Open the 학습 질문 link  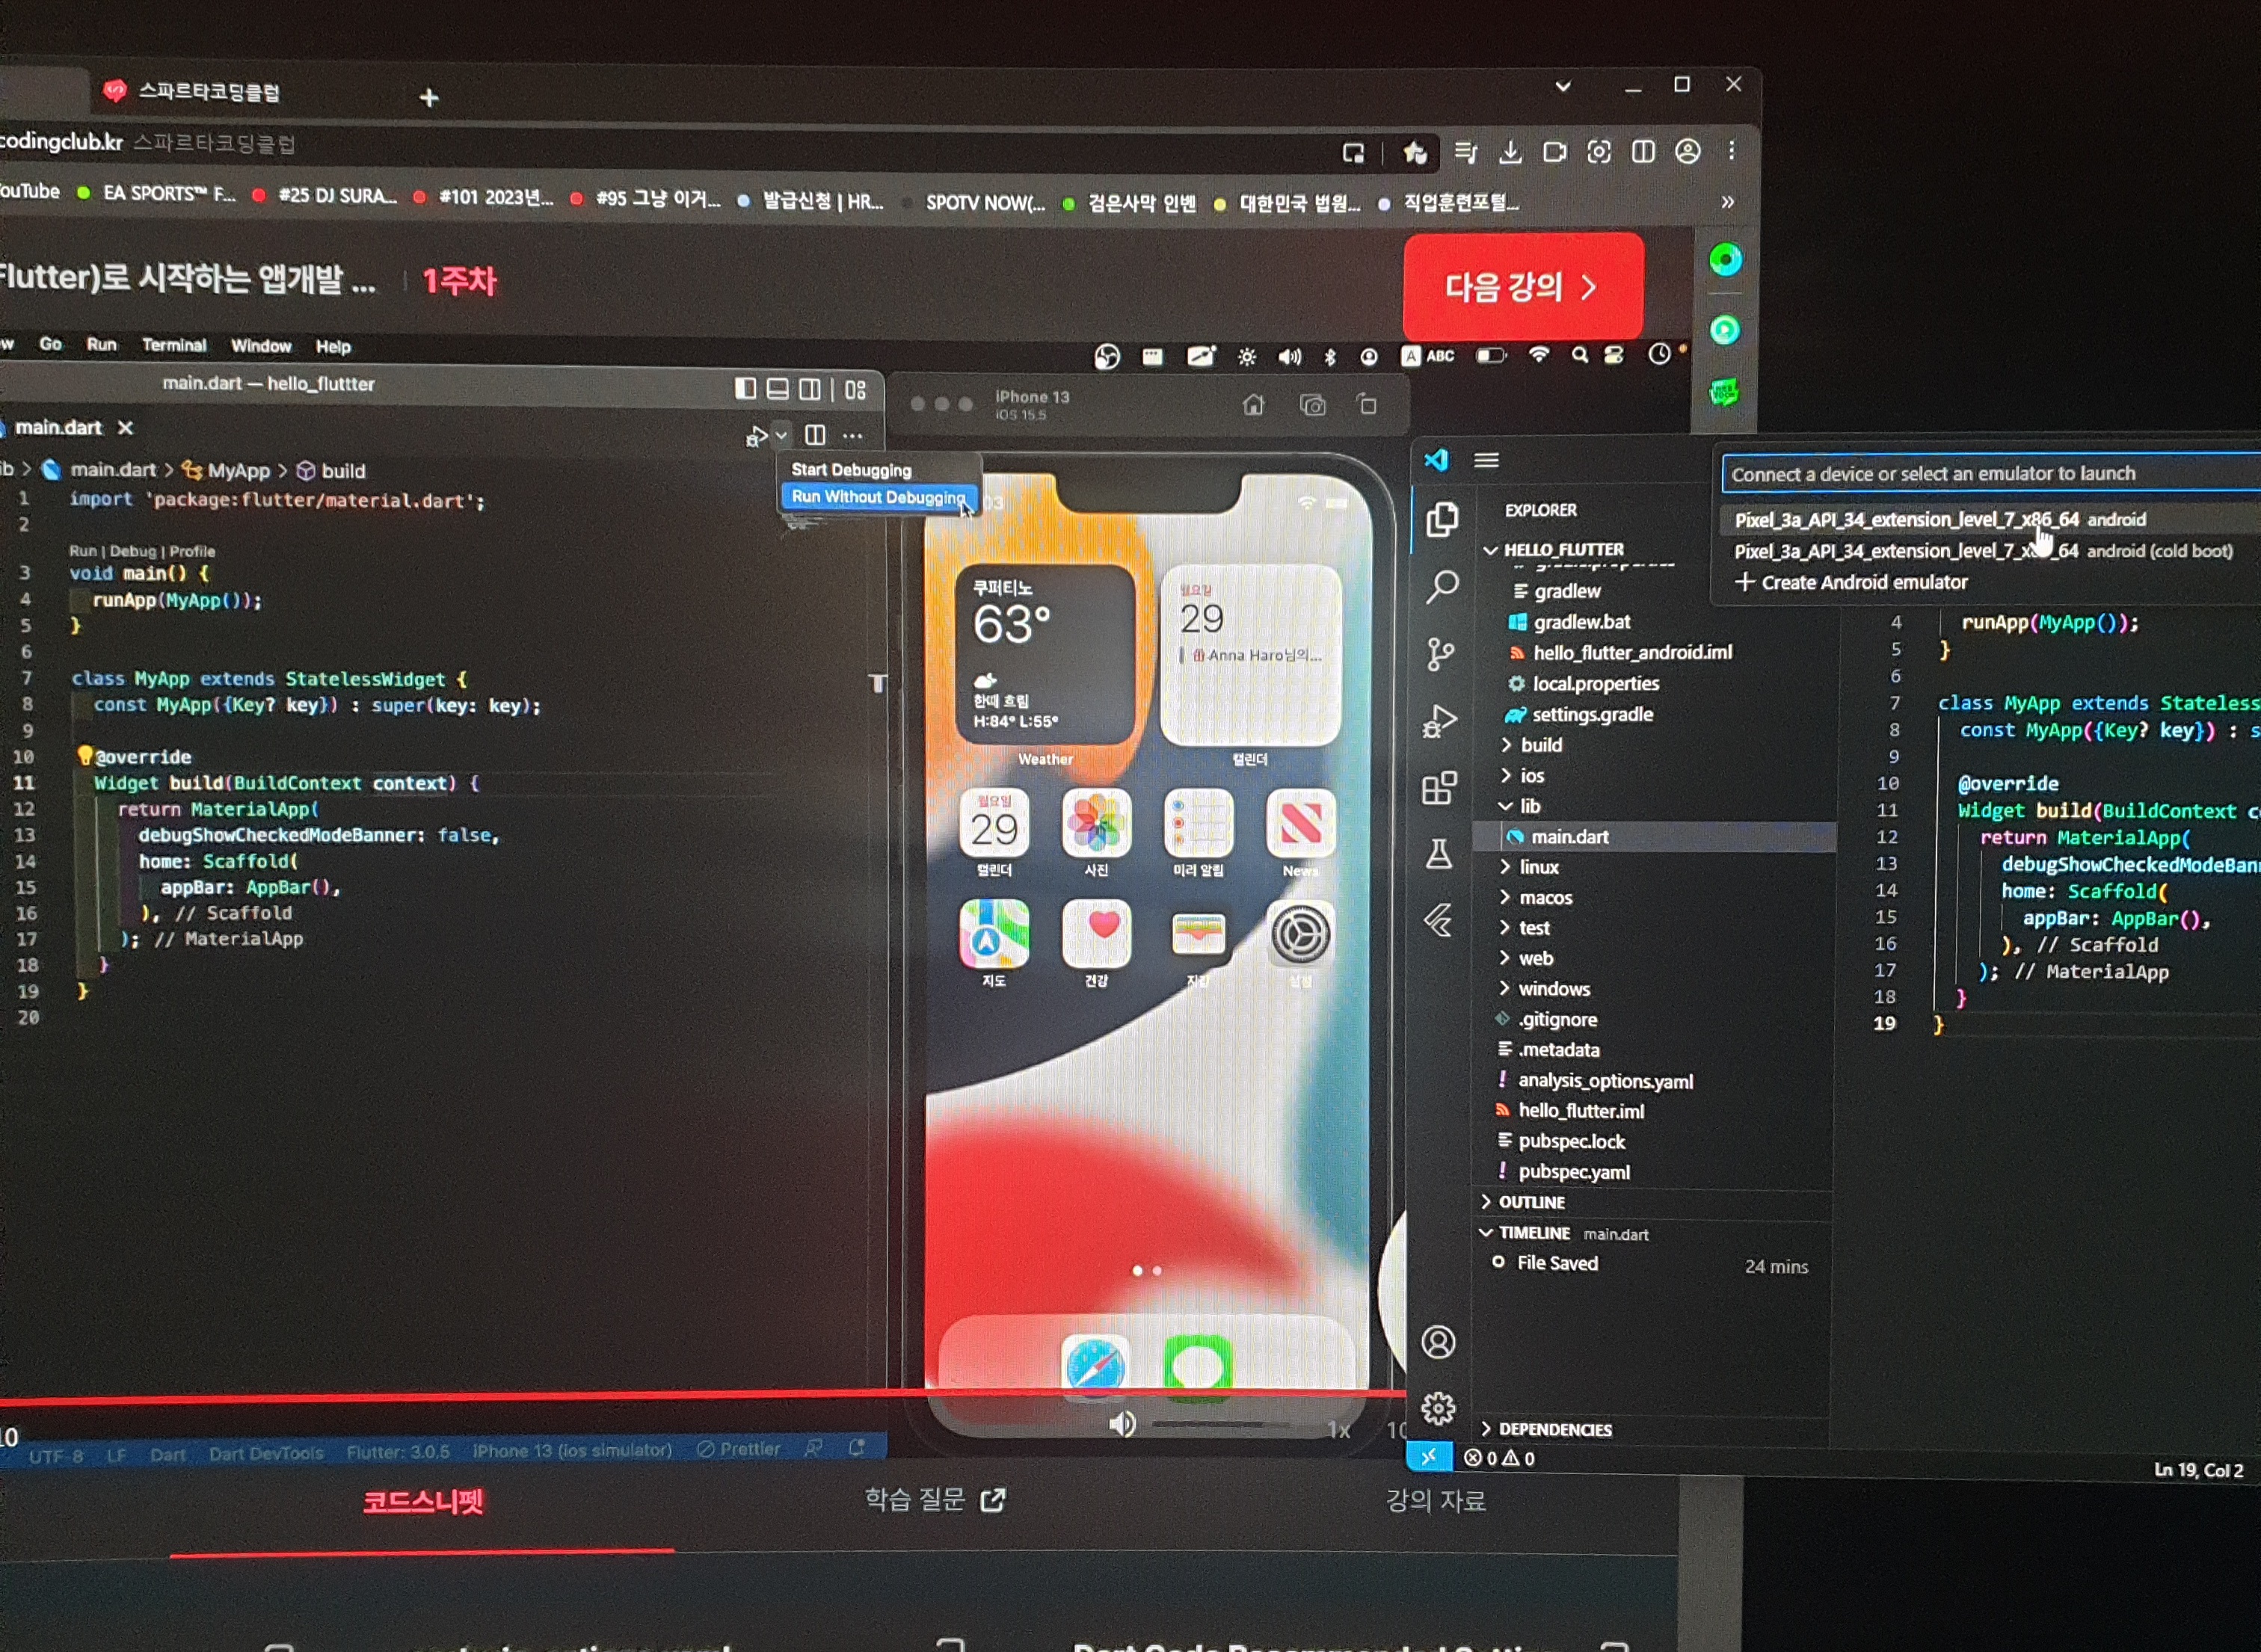935,1500
